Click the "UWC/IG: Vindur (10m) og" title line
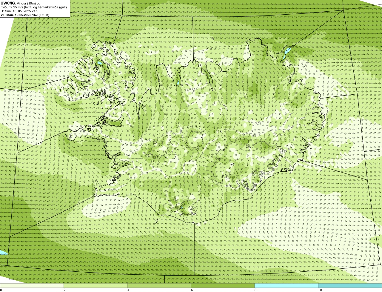 tap(21, 3)
